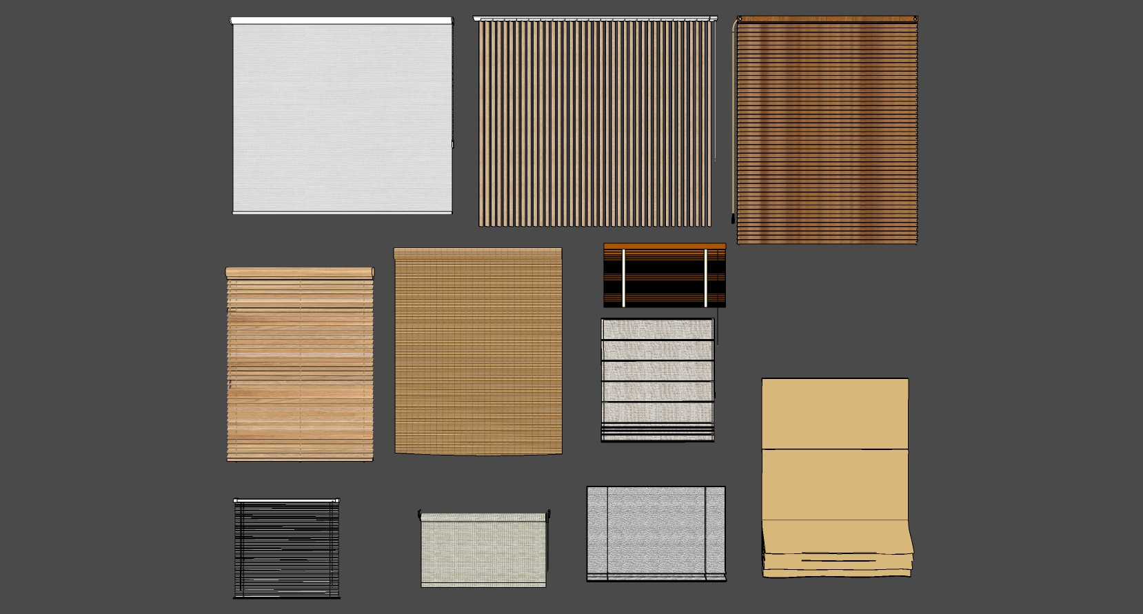Select the gray textured panel shade

[656, 534]
